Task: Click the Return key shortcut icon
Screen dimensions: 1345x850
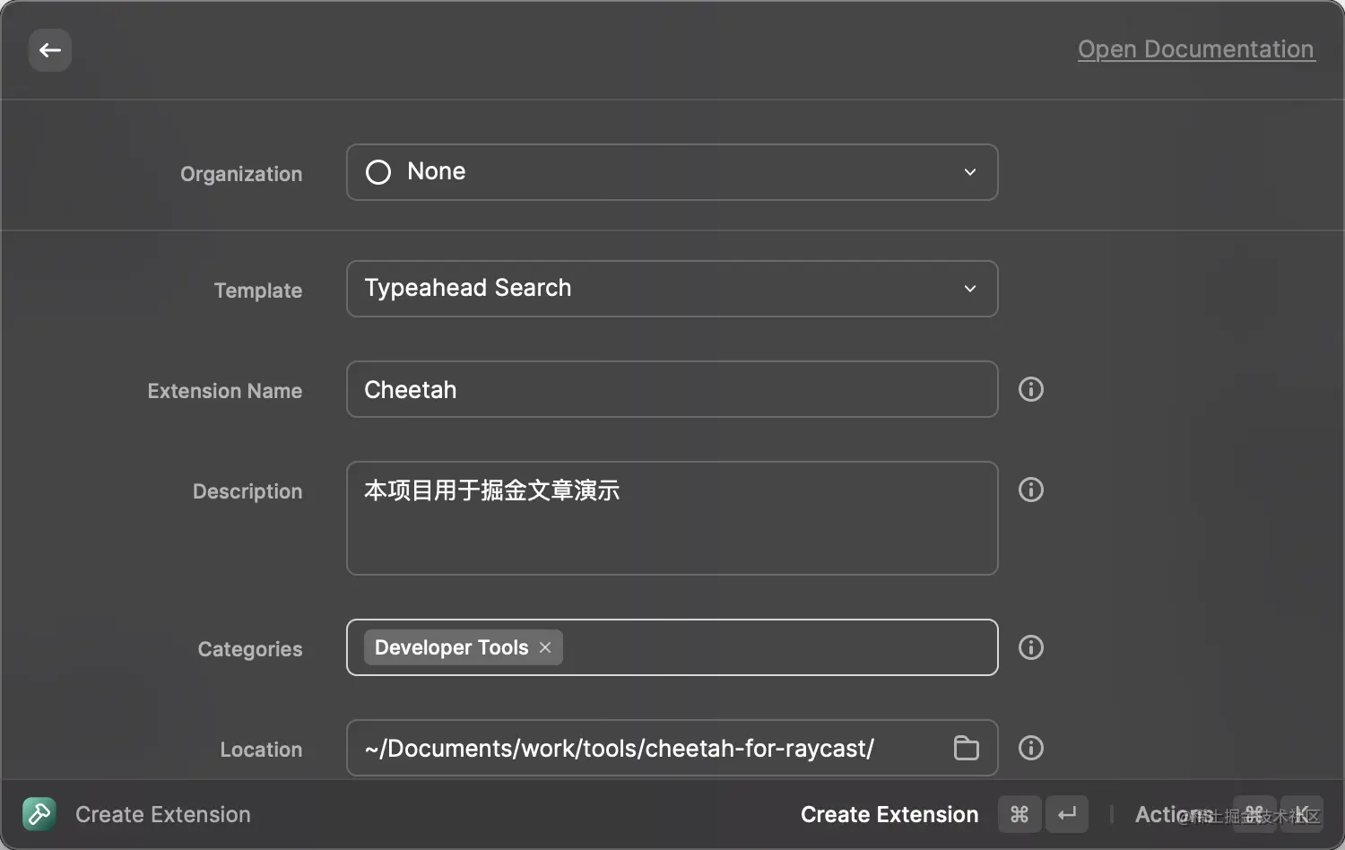Action: pos(1067,814)
